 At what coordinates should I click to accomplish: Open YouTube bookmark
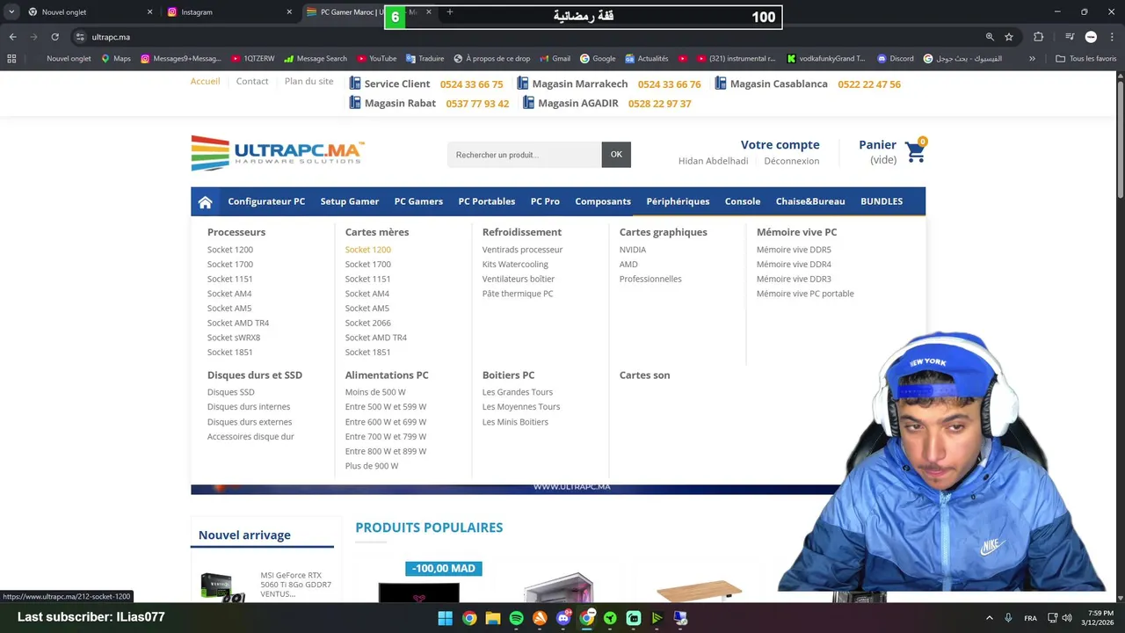pos(376,59)
